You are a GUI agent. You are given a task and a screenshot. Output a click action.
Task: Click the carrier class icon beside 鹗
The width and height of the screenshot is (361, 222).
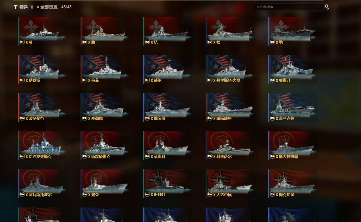272,42
